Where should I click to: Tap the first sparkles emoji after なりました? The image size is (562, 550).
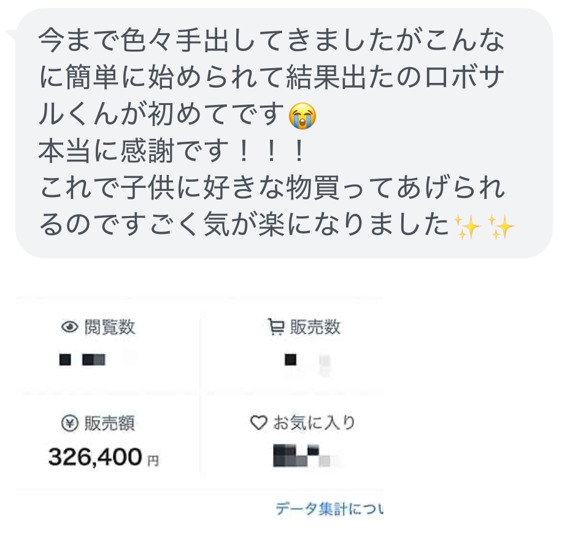pyautogui.click(x=466, y=227)
